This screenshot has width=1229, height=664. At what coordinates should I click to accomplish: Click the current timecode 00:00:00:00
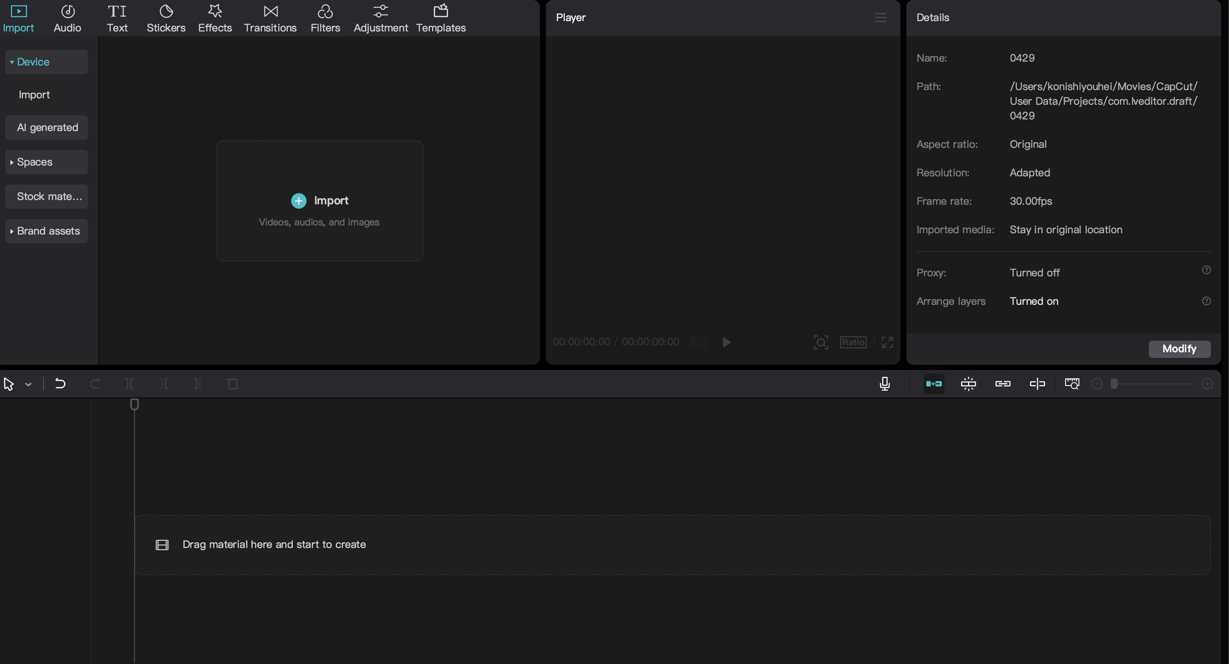click(x=581, y=342)
